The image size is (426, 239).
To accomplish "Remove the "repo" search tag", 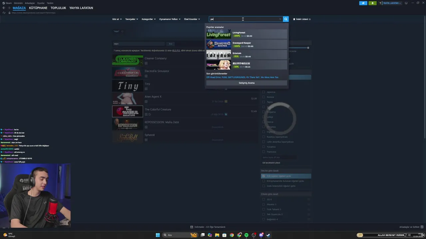I will (122, 32).
